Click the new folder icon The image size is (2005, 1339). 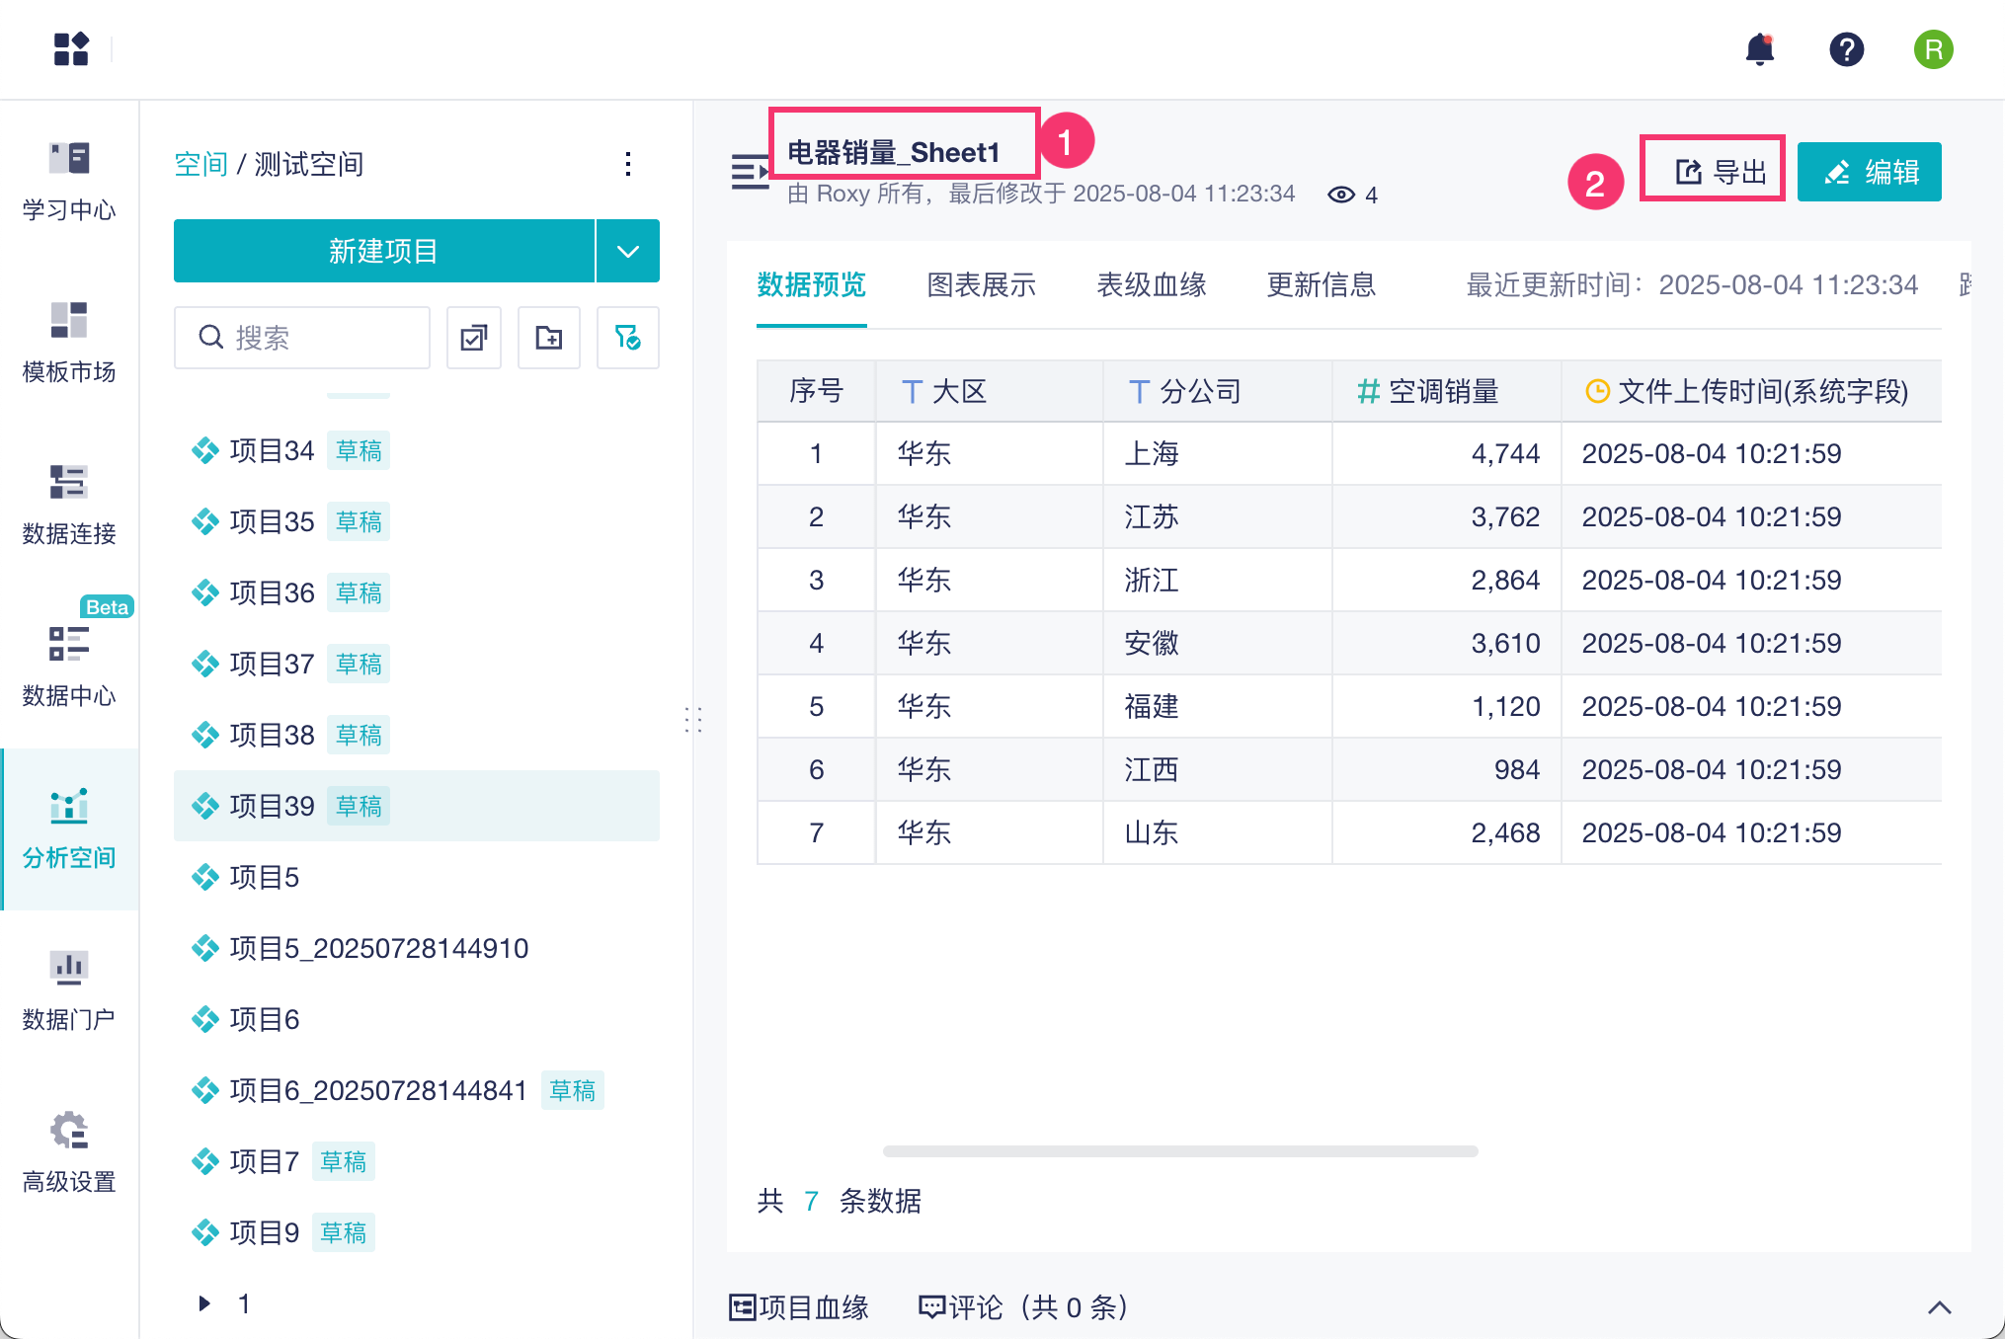[549, 338]
